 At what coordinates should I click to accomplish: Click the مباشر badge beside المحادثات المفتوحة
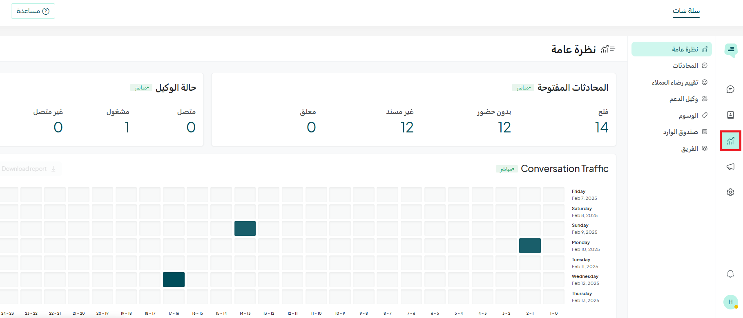[523, 88]
